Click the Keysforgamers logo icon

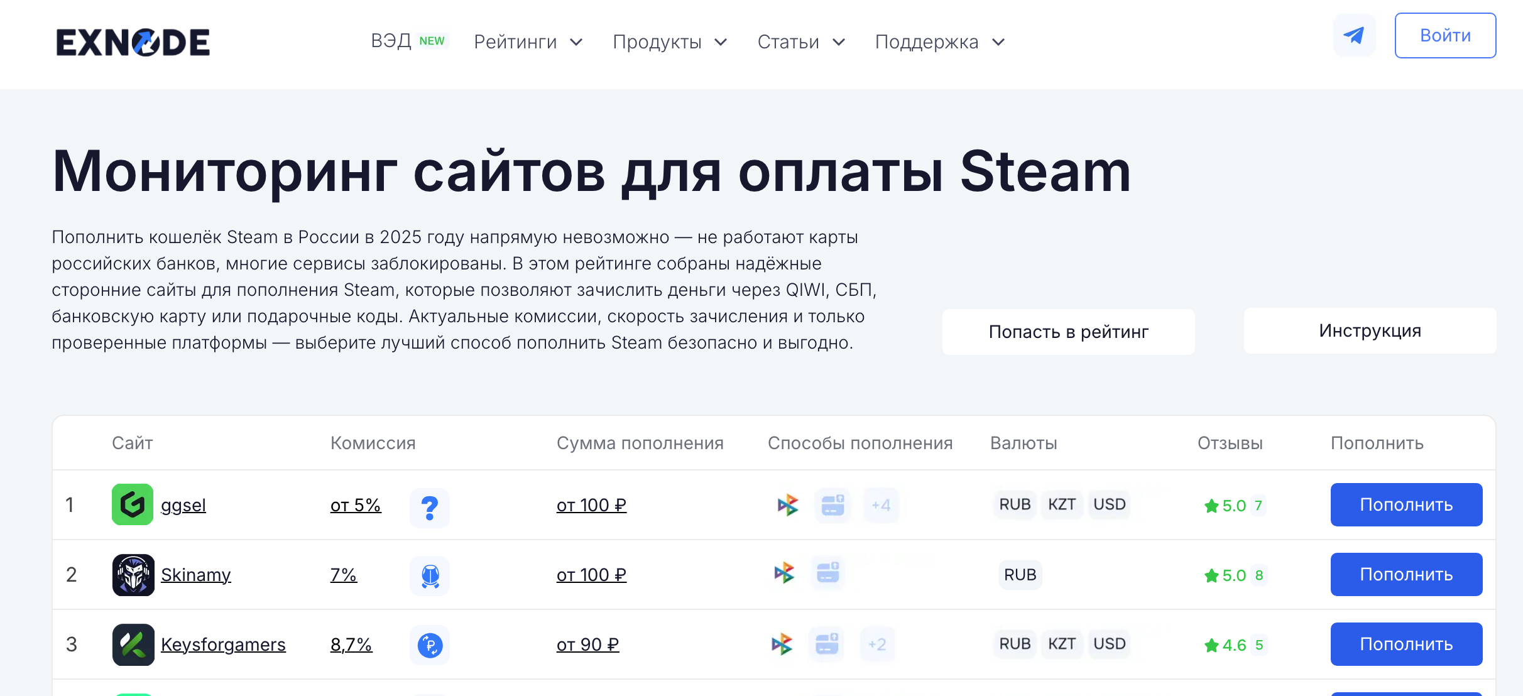pos(133,644)
